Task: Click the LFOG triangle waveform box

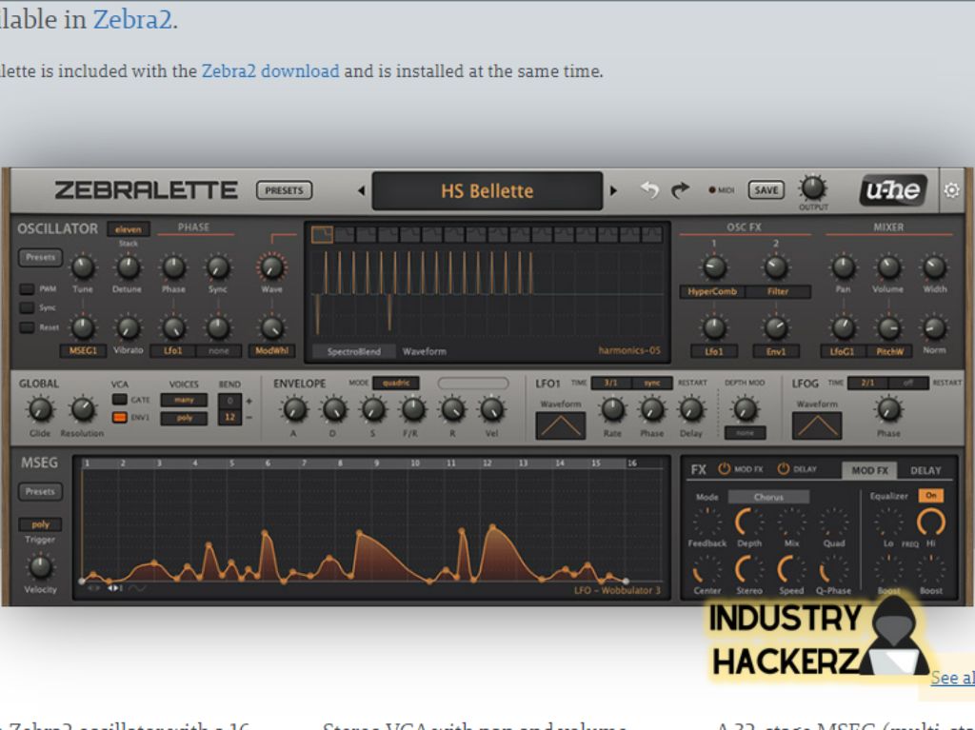Action: tap(817, 426)
